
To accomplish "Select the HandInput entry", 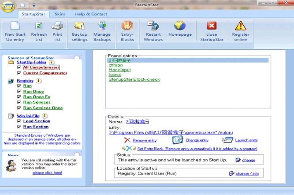I will tap(119, 70).
